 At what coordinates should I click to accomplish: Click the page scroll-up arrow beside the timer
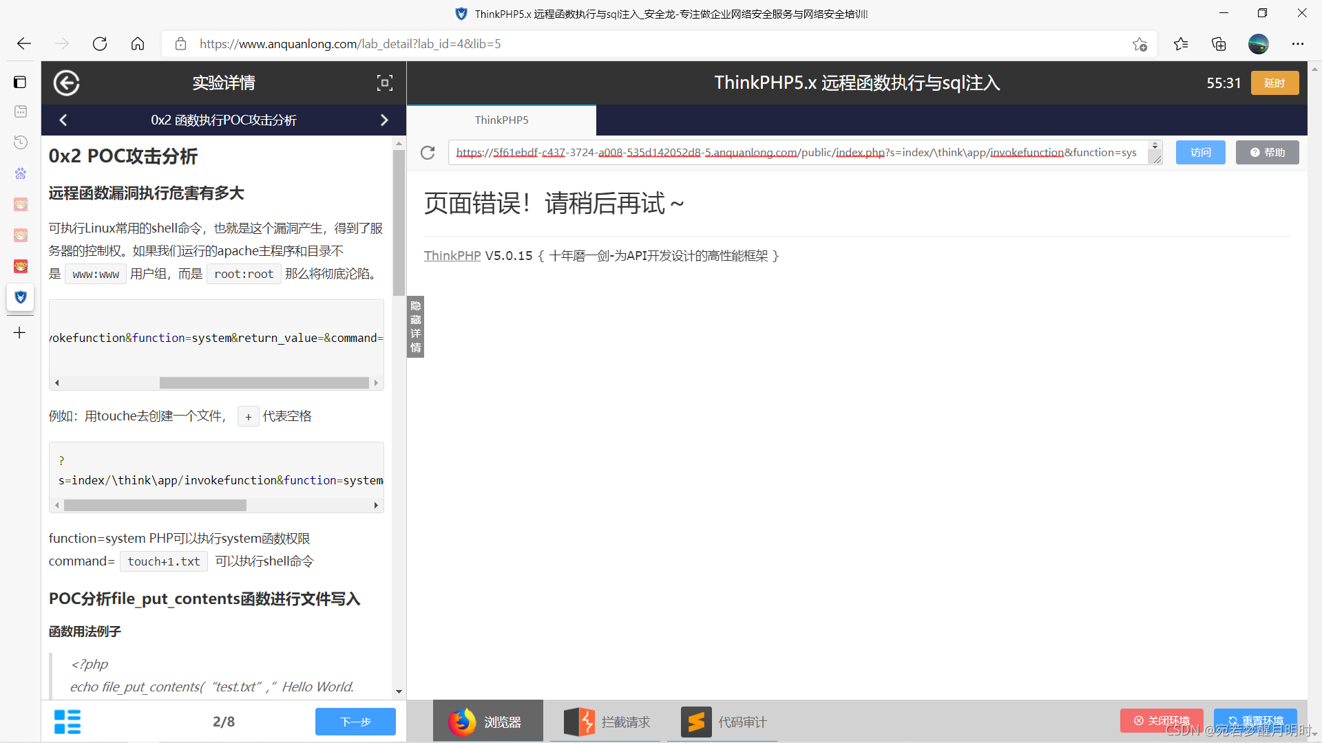click(1315, 69)
